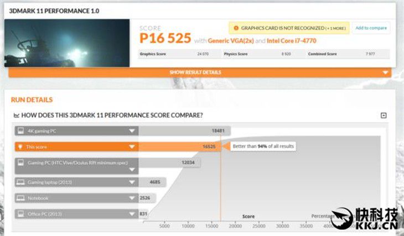Image resolution: width=404 pixels, height=236 pixels.
Task: Click the 16525 orange bar value
Action: click(x=209, y=146)
